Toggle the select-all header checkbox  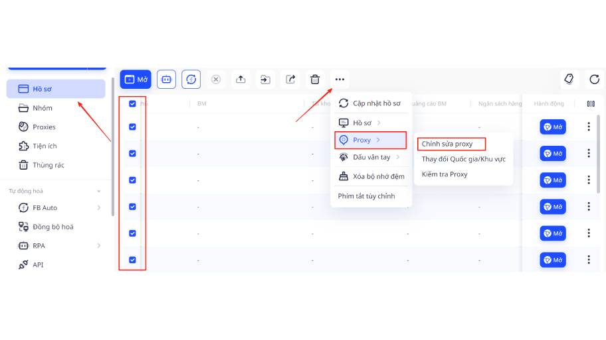pyautogui.click(x=132, y=103)
